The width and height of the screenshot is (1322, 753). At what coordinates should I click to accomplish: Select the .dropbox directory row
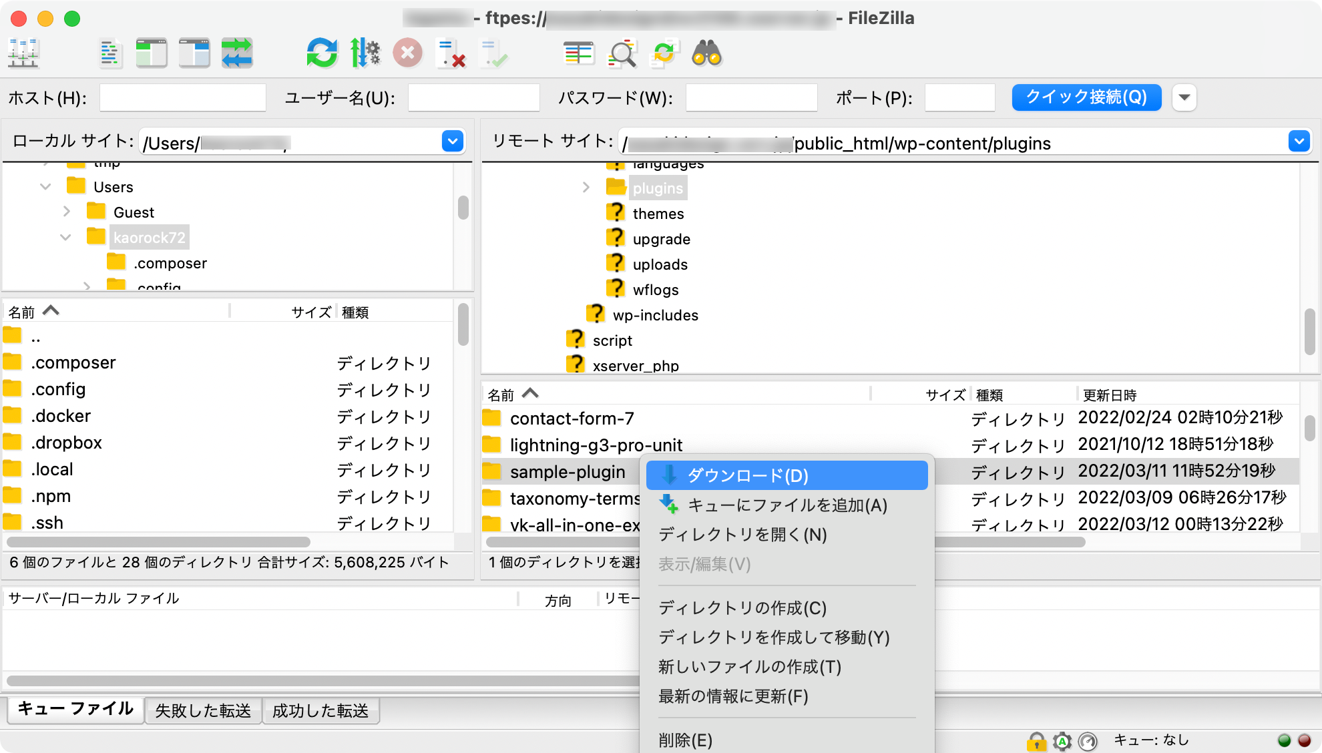point(227,443)
